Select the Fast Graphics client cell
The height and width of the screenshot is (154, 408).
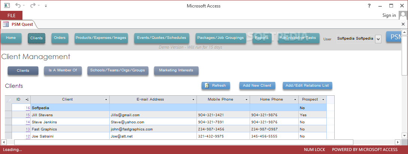coord(70,129)
